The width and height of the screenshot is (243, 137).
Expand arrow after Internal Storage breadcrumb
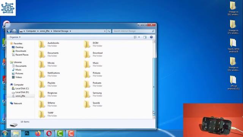coord(70,31)
